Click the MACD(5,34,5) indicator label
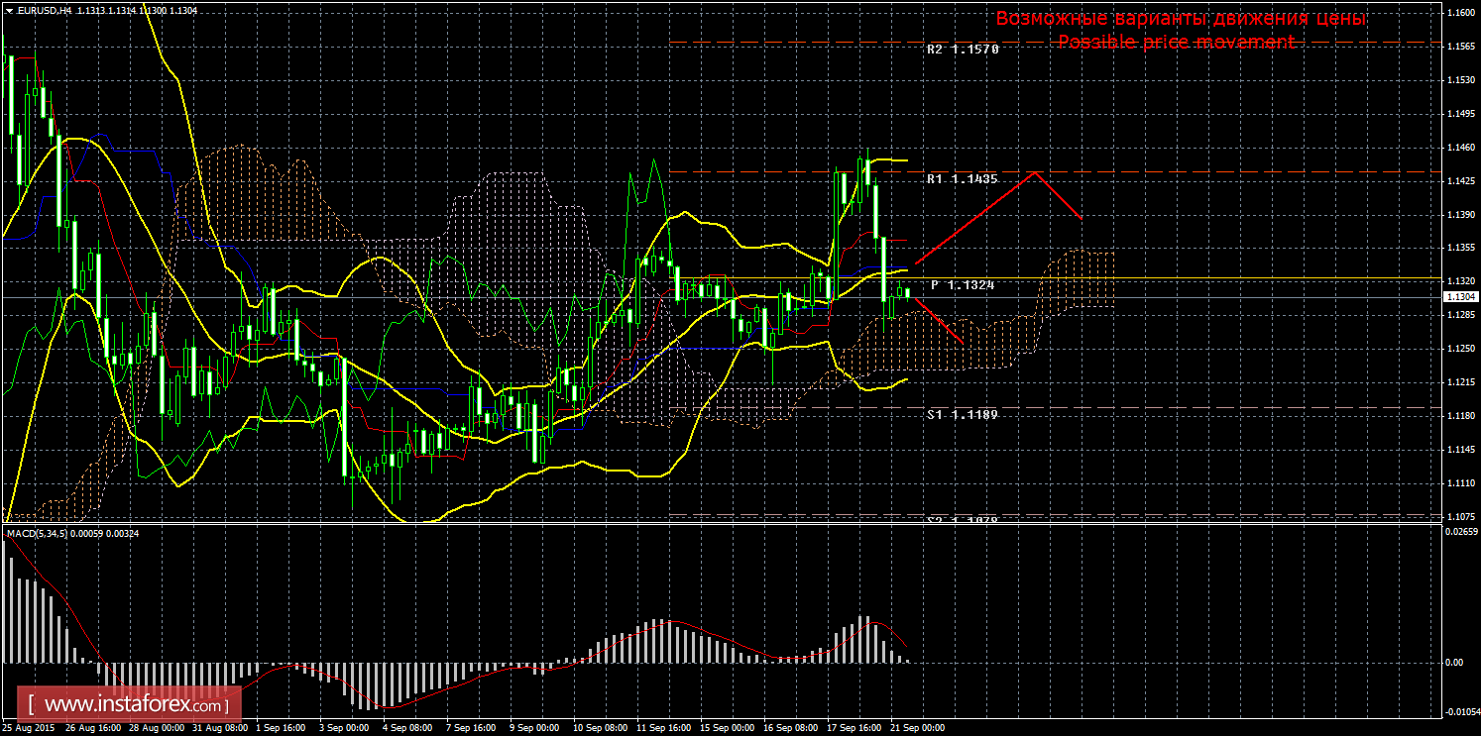Viewport: 1481px width, 736px height. [40, 534]
